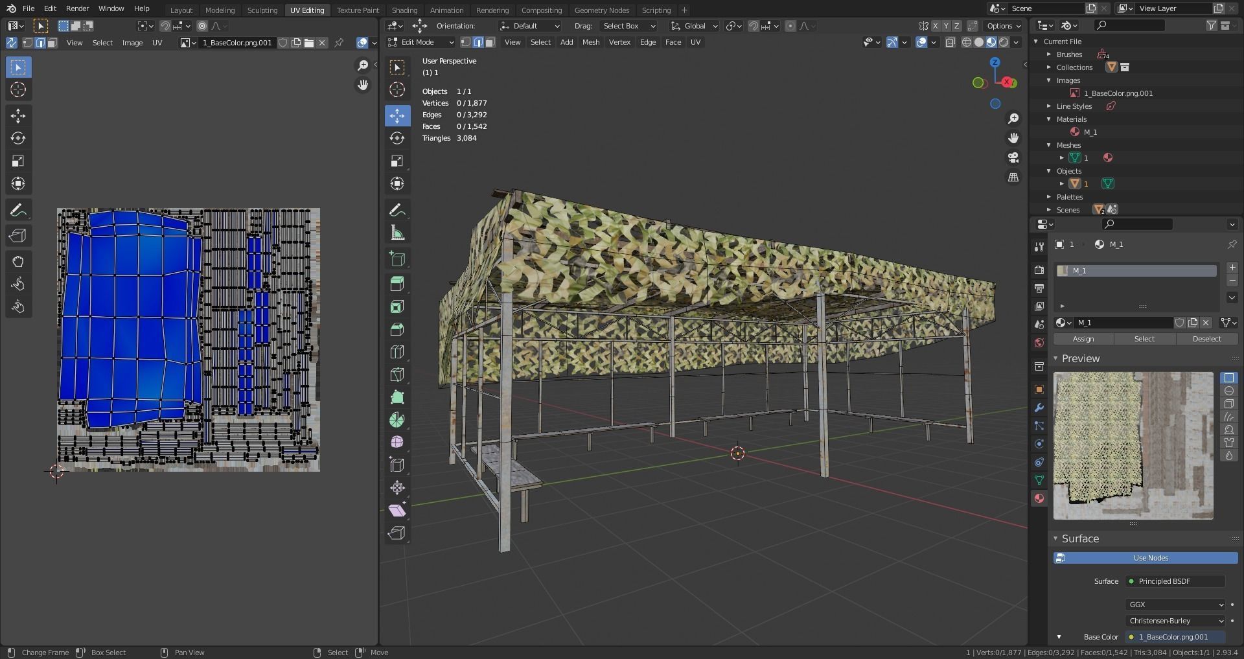Click the Base Color texture field
The height and width of the screenshot is (659, 1244).
(1175, 637)
